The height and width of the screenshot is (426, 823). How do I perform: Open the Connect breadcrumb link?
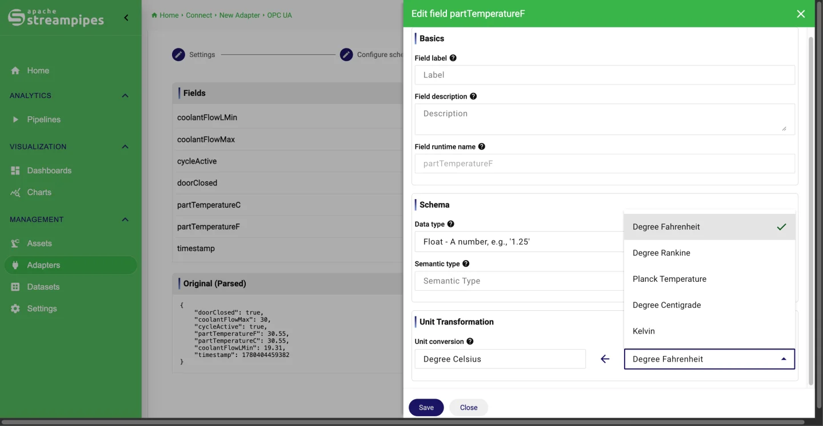199,15
